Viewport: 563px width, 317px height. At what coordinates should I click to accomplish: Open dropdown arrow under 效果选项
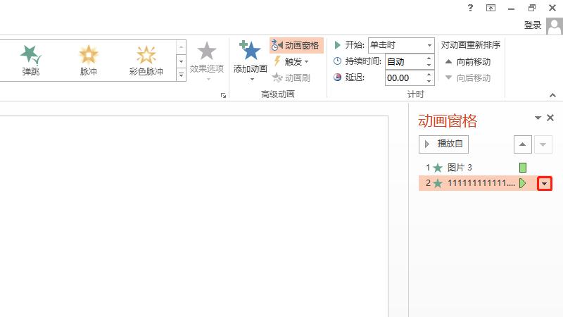point(208,79)
